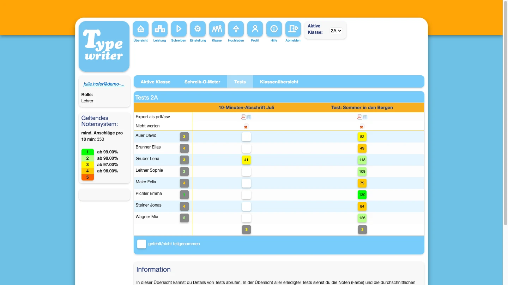Open Gruber Lena's score 41 cell
This screenshot has height=285, width=508.
246,160
